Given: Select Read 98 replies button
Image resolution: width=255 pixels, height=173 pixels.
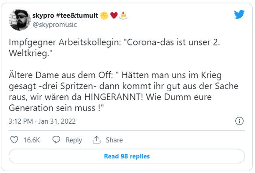Looking at the screenshot, I should pyautogui.click(x=127, y=156).
